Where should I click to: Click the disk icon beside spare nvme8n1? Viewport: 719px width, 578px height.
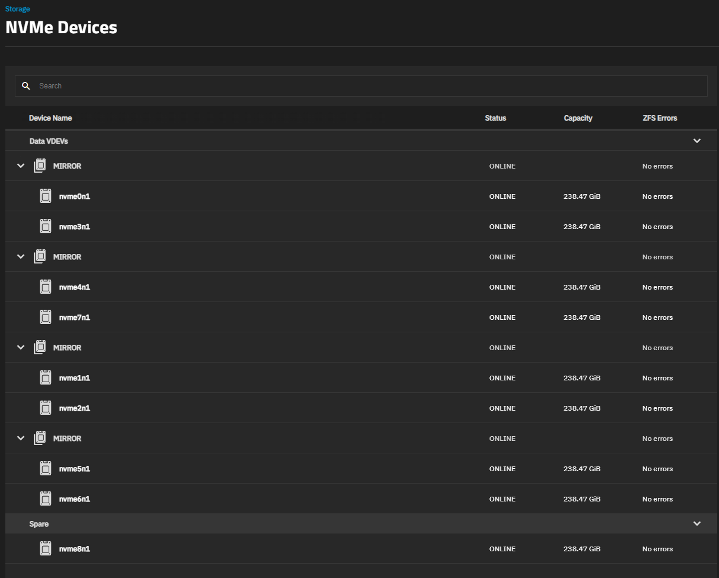46,548
